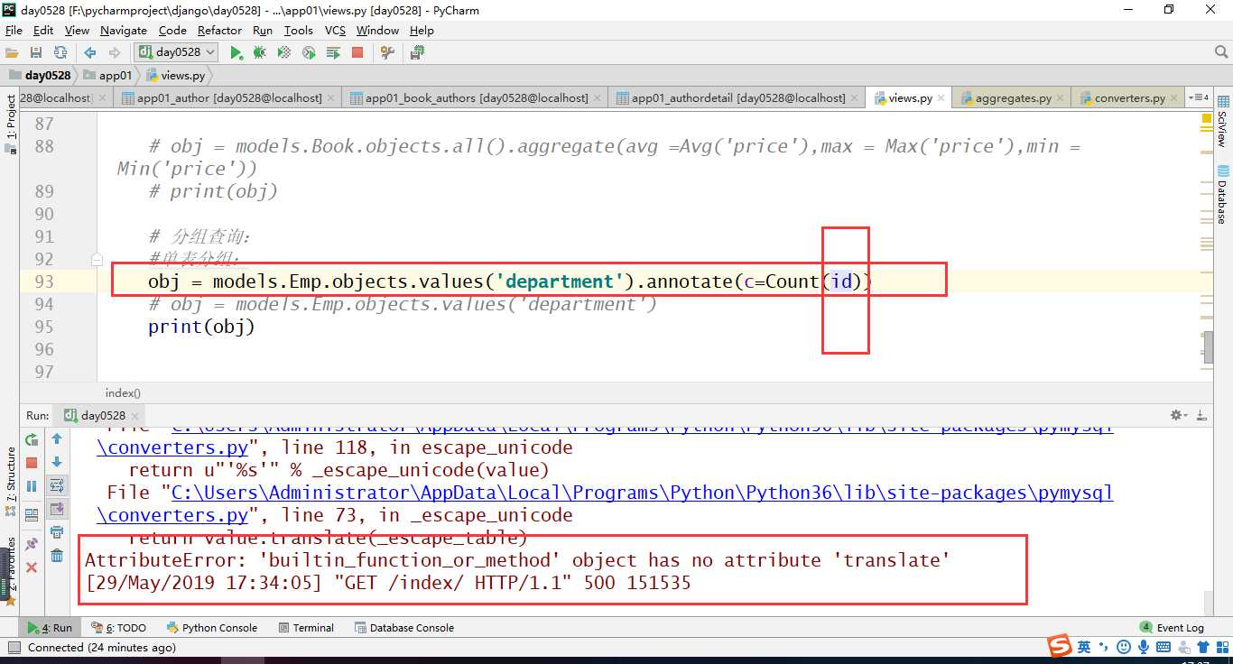The image size is (1233, 664).
Task: Open the Structure side tool window
Action: pyautogui.click(x=11, y=480)
